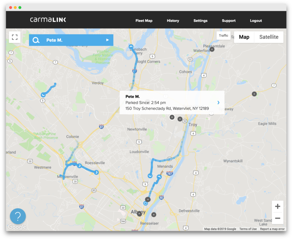Click the parked vehicle marker near Boght Corners
Viewport: 292px width, 239px height.
[x=131, y=47]
